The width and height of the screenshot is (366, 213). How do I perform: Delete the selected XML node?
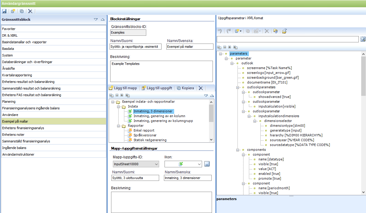pyautogui.click(x=267, y=31)
